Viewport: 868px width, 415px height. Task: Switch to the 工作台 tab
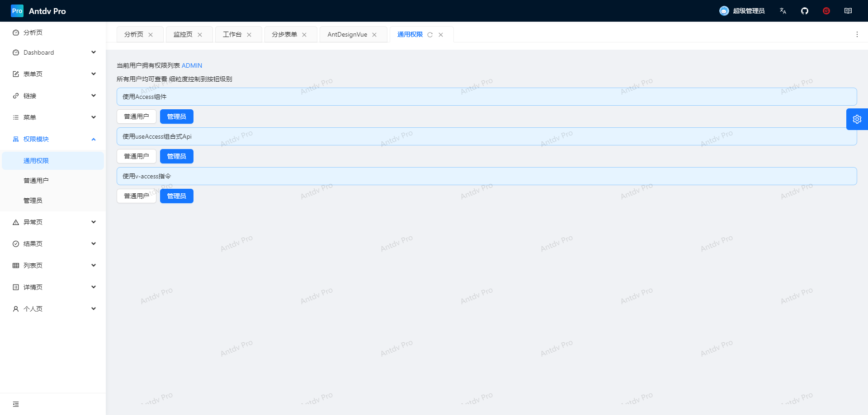[x=232, y=34]
